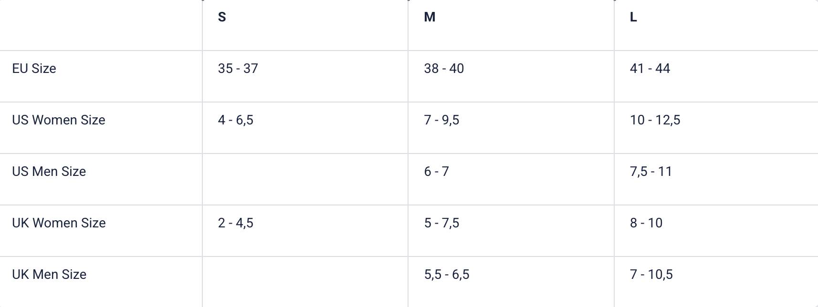Click the EU size value 35 - 37
This screenshot has width=818, height=307.
(x=238, y=69)
